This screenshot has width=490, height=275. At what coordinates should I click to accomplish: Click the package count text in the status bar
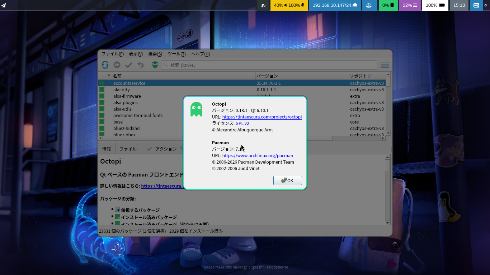(x=132, y=231)
